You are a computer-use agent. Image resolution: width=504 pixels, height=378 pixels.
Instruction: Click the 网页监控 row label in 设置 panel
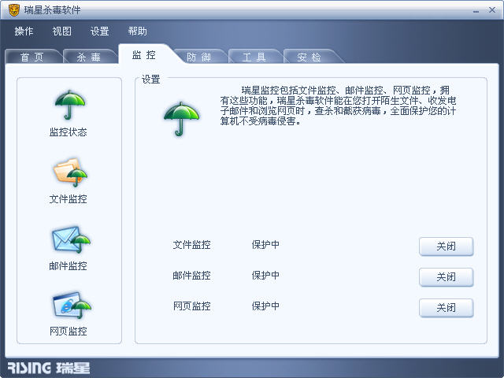(x=191, y=306)
